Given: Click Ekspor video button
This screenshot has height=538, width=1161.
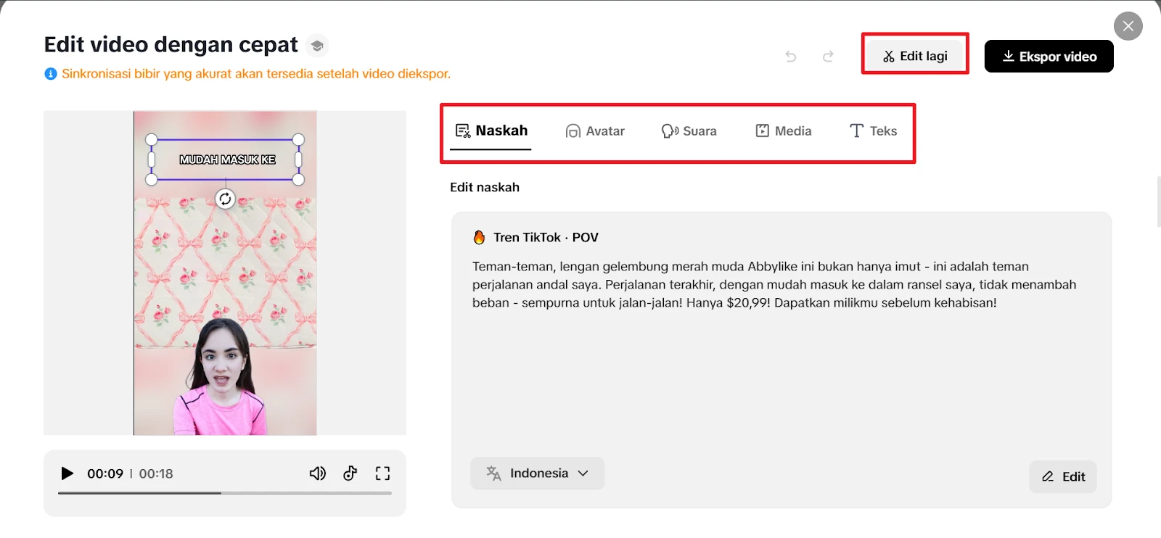Looking at the screenshot, I should (1049, 57).
